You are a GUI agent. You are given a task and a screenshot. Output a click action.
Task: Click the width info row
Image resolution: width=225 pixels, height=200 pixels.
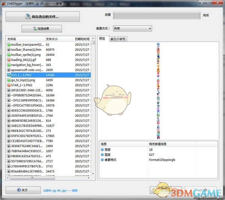click(x=158, y=150)
